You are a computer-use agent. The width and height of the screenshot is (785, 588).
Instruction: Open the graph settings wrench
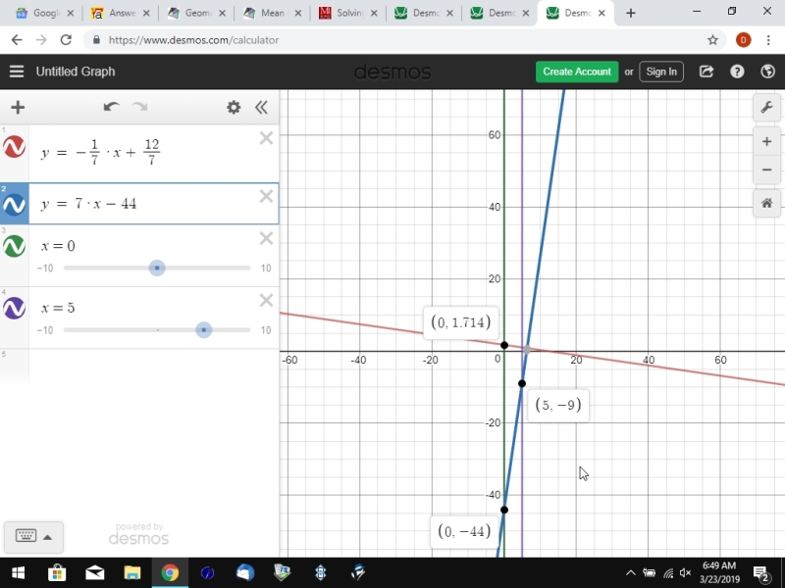click(x=766, y=107)
